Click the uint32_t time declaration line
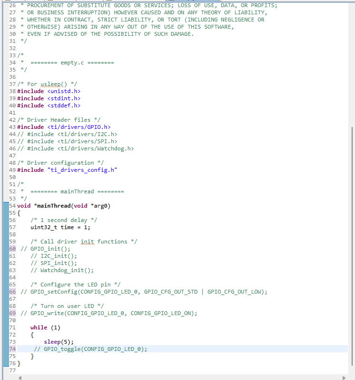 tap(60, 227)
